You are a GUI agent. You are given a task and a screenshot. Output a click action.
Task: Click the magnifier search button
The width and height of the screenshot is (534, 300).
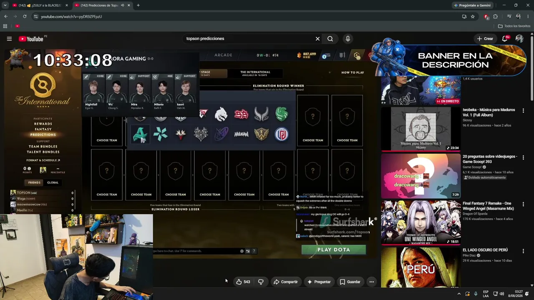(x=330, y=39)
